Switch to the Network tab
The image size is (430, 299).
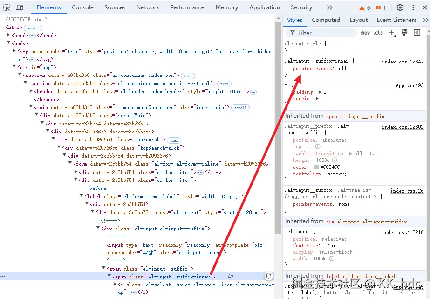pyautogui.click(x=148, y=7)
